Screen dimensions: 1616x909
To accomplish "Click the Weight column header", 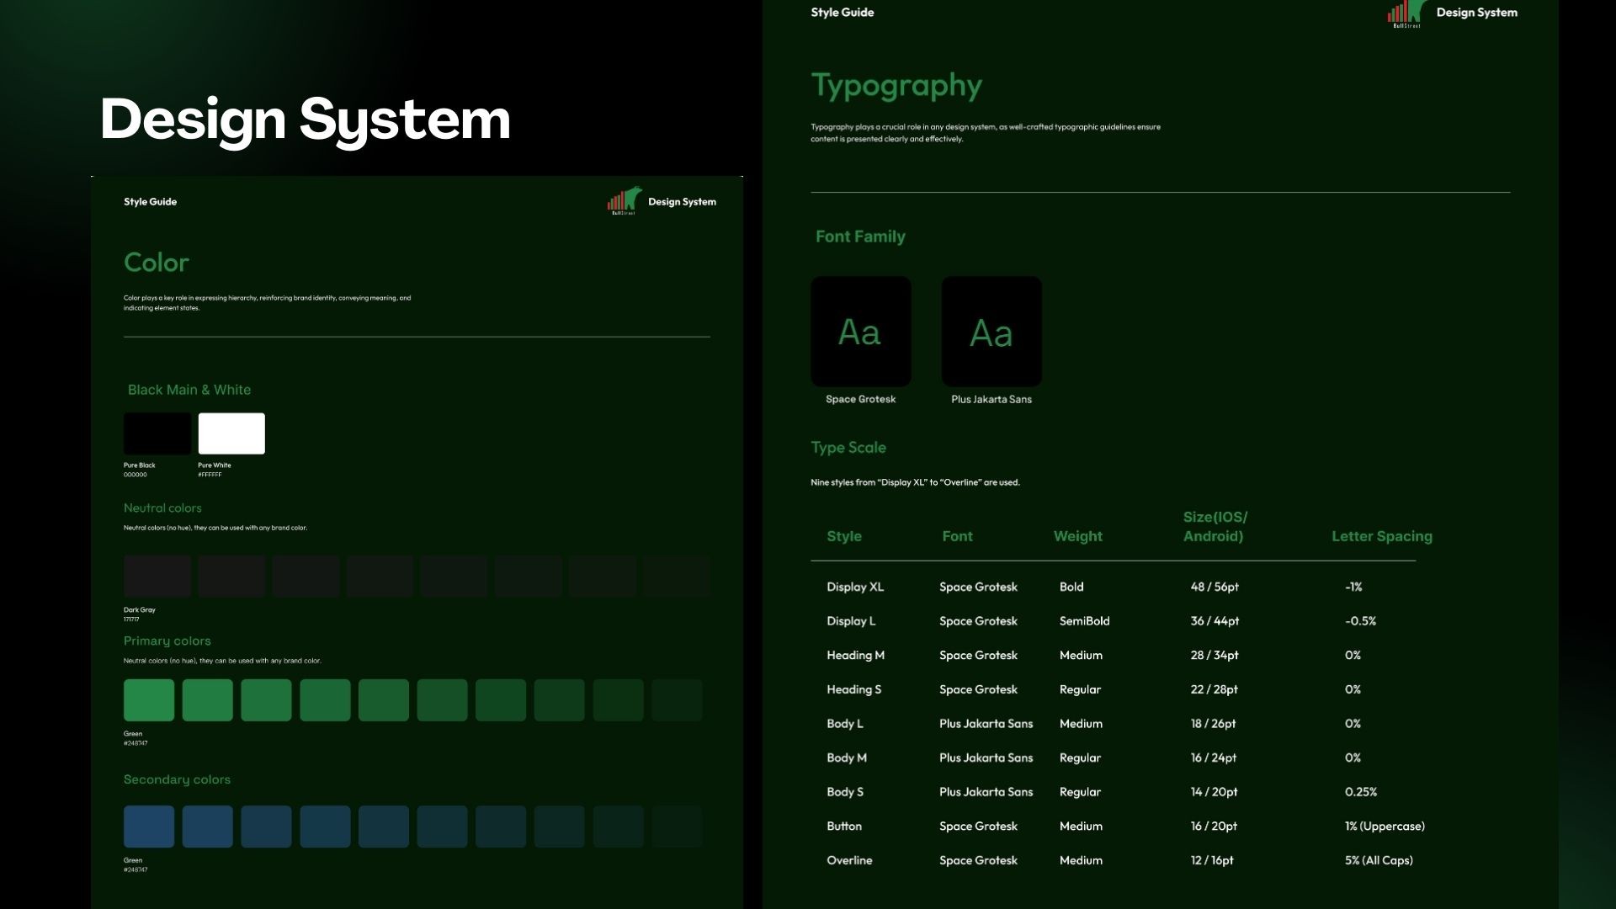I will [1077, 536].
